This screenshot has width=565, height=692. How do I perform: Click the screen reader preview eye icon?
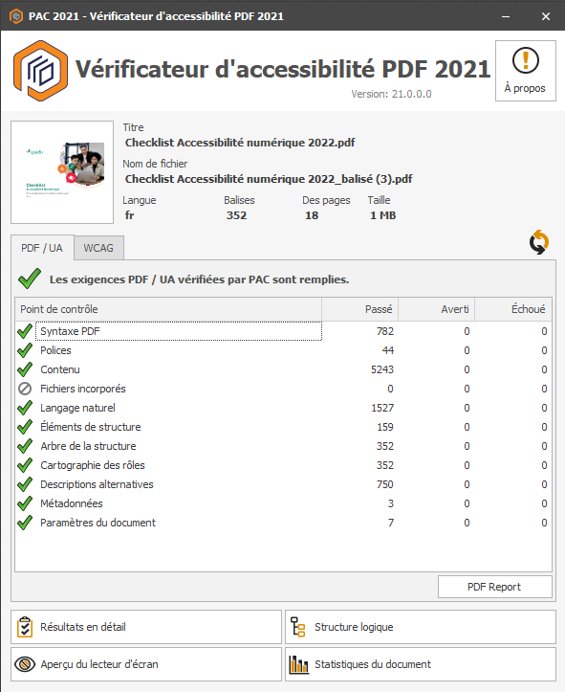click(x=25, y=663)
